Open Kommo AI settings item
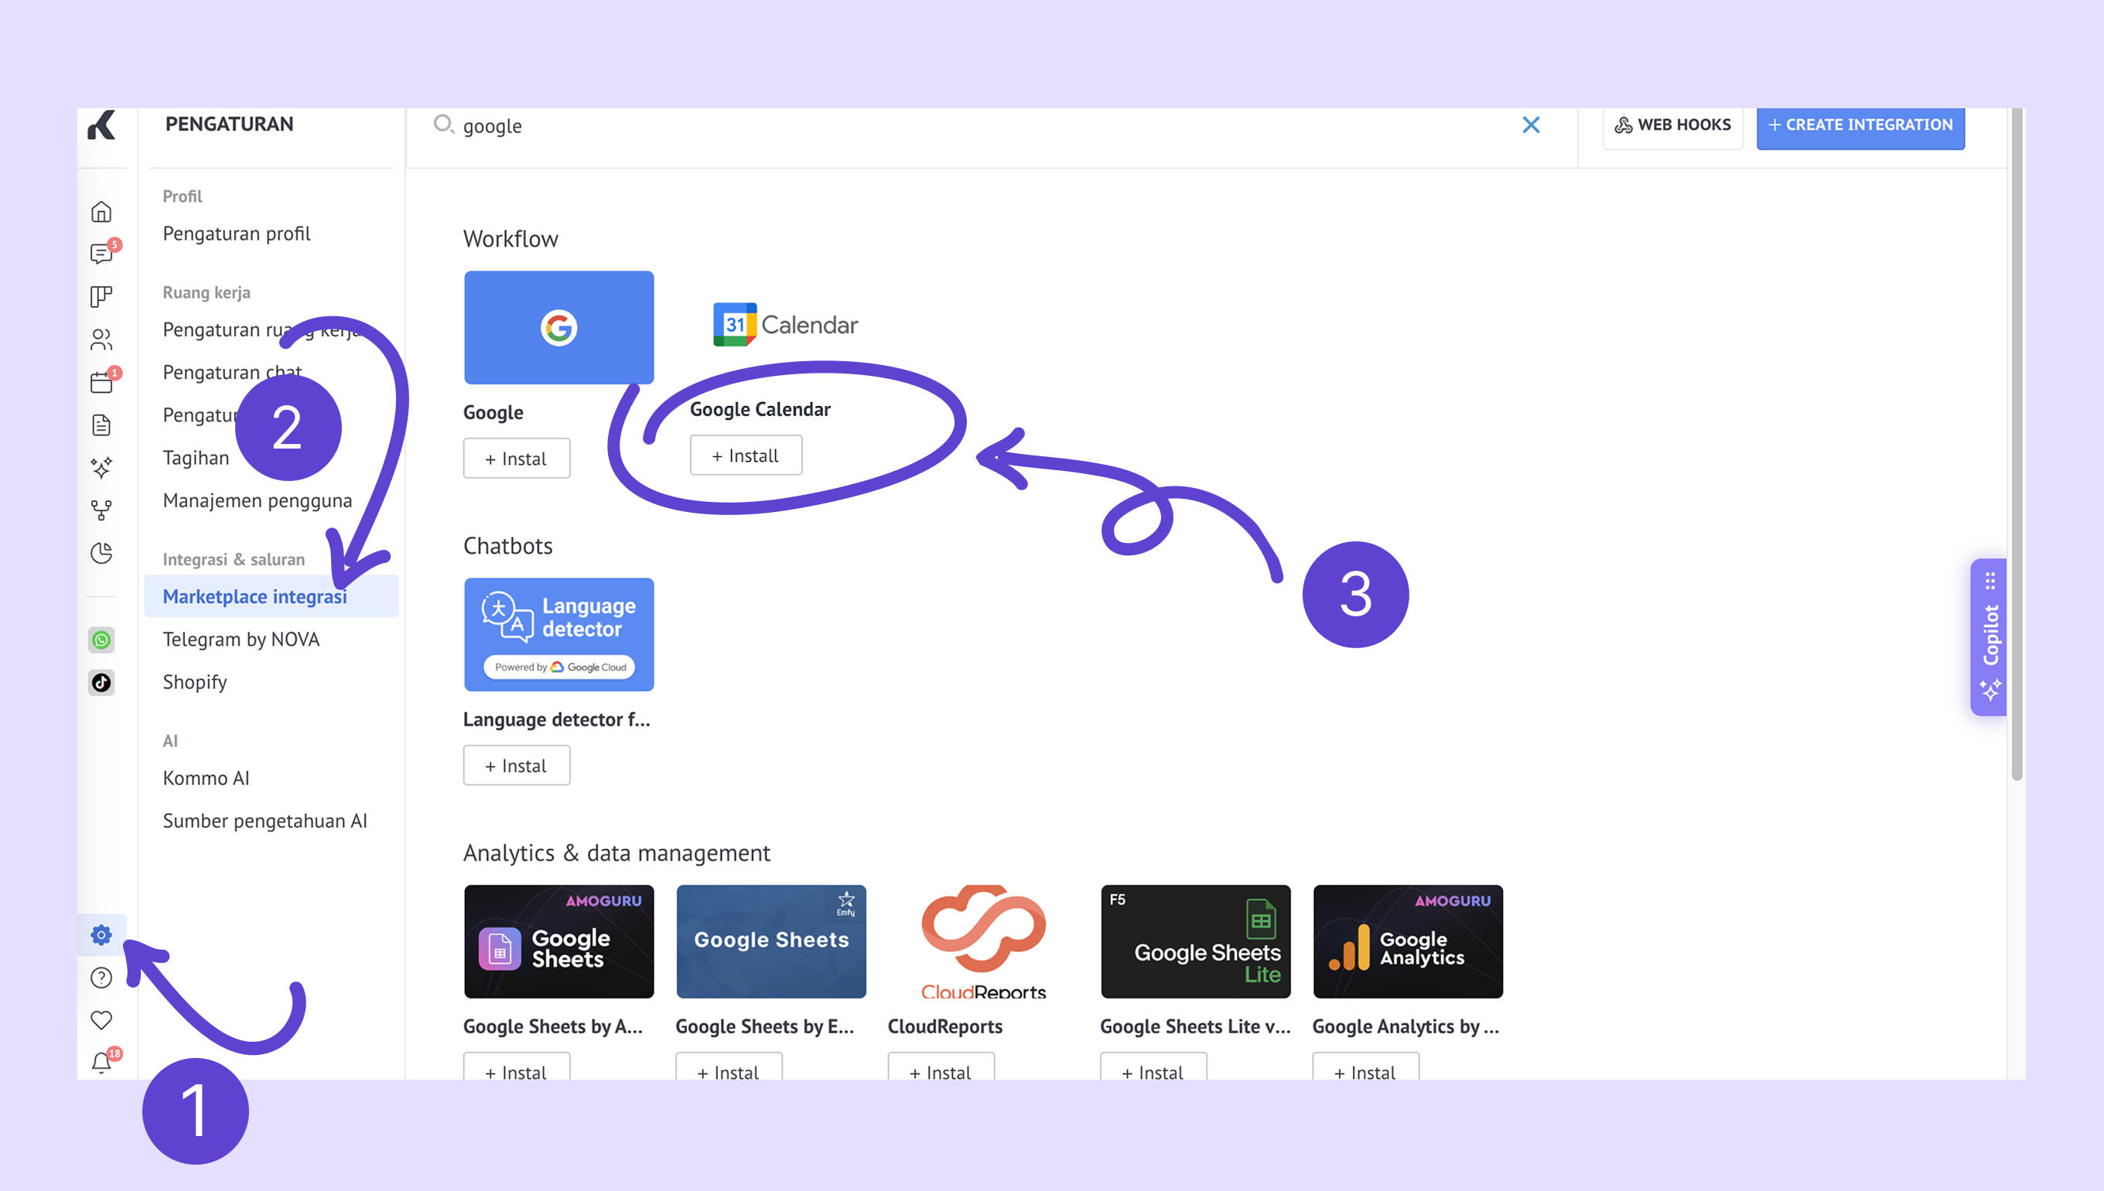This screenshot has height=1191, width=2104. tap(207, 778)
